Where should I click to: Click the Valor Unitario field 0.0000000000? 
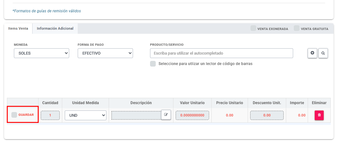click(192, 115)
